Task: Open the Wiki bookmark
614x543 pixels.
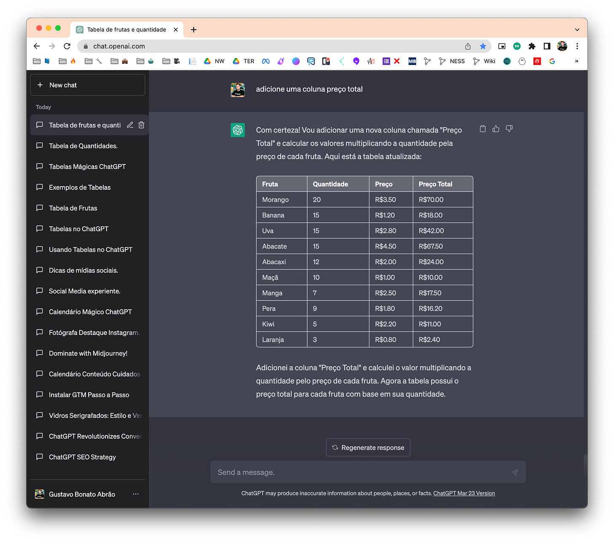Action: [x=484, y=61]
